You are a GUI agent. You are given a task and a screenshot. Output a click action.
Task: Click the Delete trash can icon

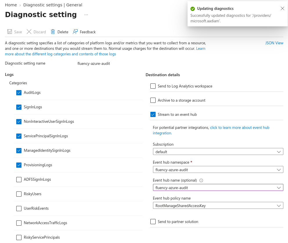[x=53, y=32]
